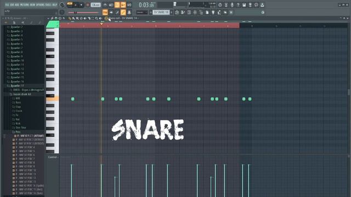Click the orange playhead marker on the timeline
The image size is (351, 197).
pyautogui.click(x=101, y=24)
